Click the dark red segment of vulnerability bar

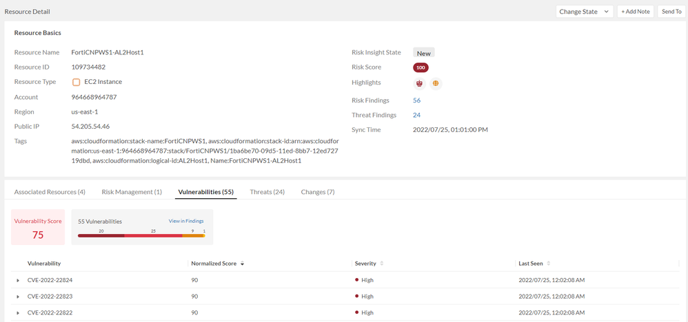tap(101, 236)
